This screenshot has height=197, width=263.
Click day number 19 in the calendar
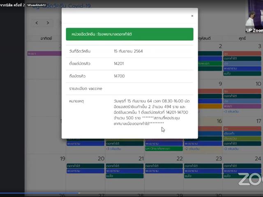tap(62, 159)
